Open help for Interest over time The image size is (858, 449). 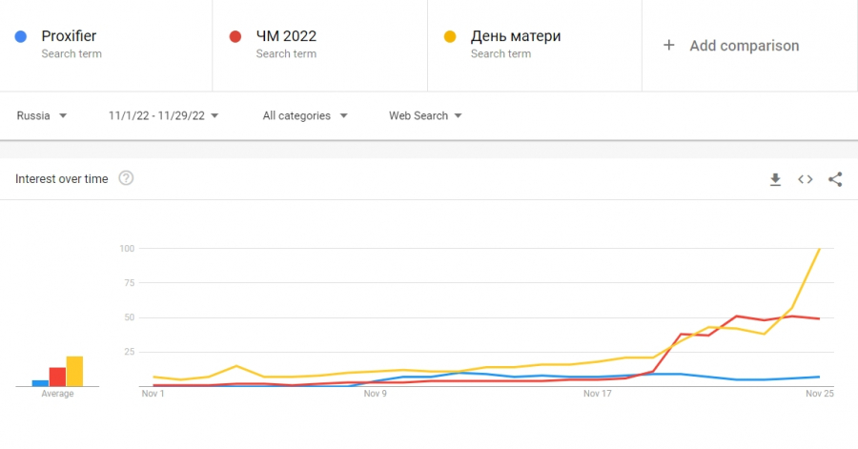(126, 178)
